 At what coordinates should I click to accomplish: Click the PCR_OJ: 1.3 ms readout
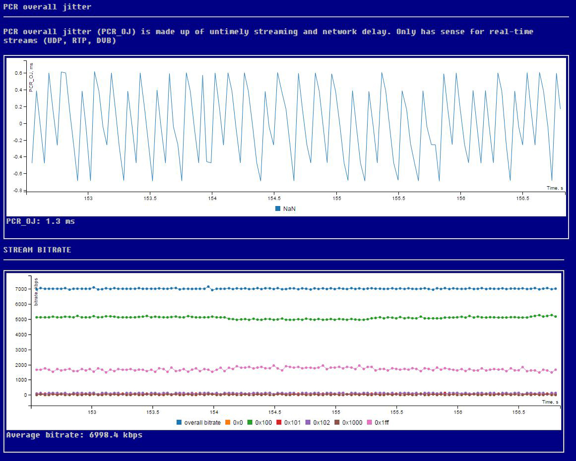[41, 221]
